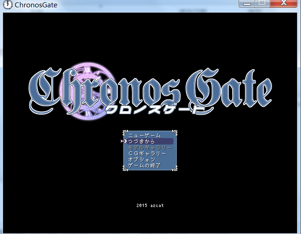The height and width of the screenshot is (234, 301).
Task: Maximize the ChronosGate window
Action: [262, 3]
